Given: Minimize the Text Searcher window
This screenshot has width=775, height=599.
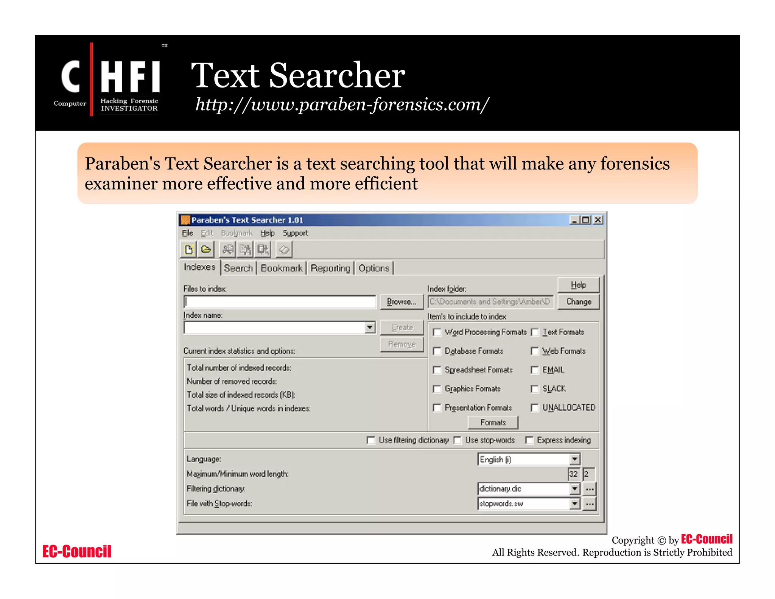Looking at the screenshot, I should [x=574, y=220].
